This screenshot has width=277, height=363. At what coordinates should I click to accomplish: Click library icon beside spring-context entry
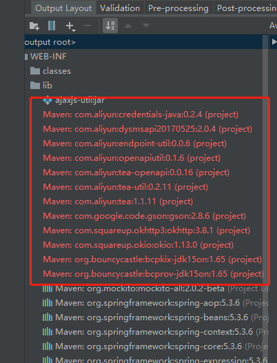[48, 332]
